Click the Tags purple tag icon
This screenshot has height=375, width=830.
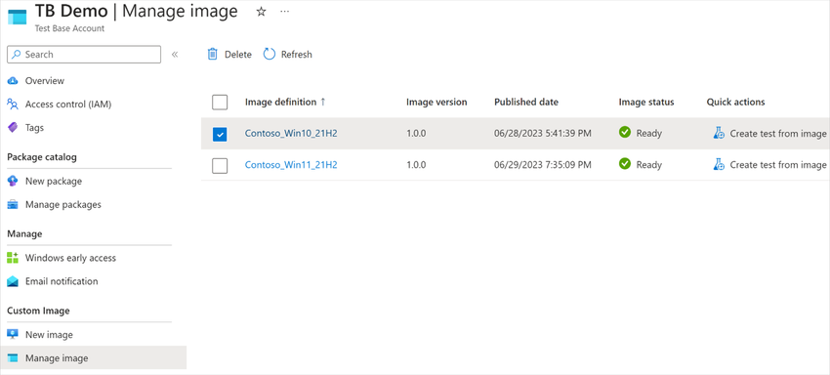13,128
